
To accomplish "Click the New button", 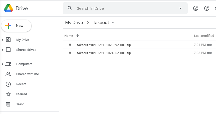I will pos(16,26).
